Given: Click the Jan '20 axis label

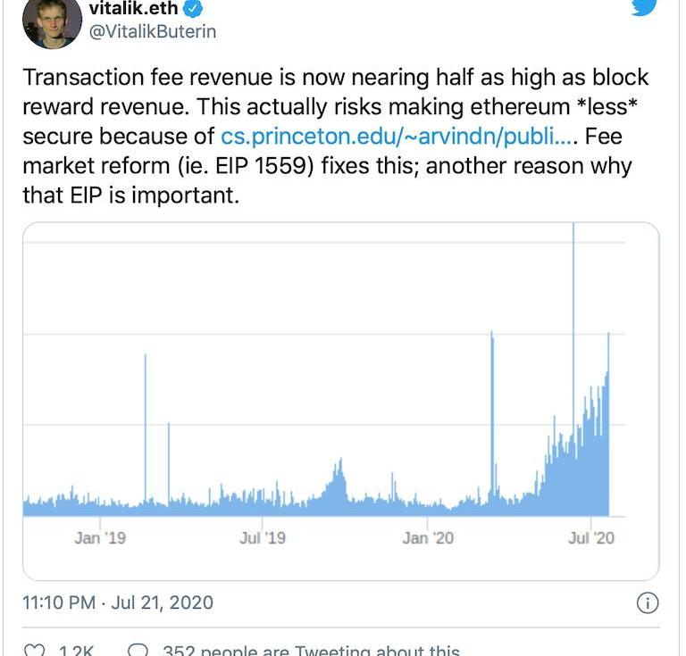Looking at the screenshot, I should tap(428, 538).
